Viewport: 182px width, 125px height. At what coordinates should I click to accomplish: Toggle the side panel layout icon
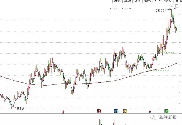pyautogui.click(x=177, y=6)
